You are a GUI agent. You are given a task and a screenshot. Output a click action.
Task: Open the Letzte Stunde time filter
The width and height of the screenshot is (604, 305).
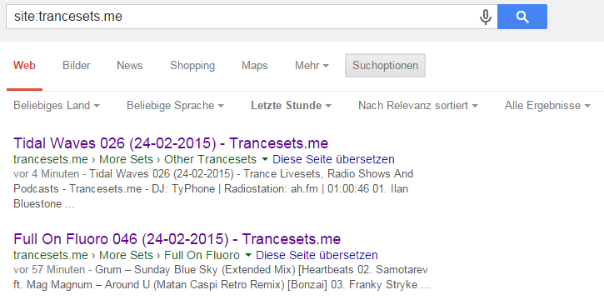tap(291, 105)
